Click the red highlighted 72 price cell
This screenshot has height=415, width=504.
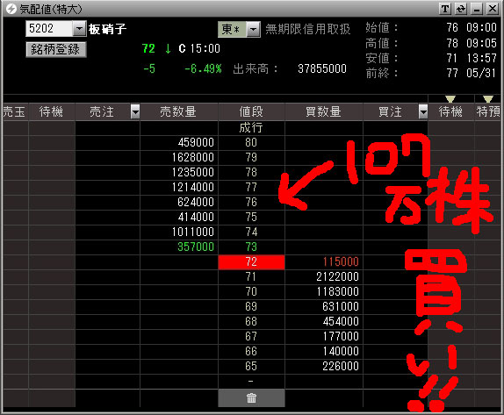point(251,261)
